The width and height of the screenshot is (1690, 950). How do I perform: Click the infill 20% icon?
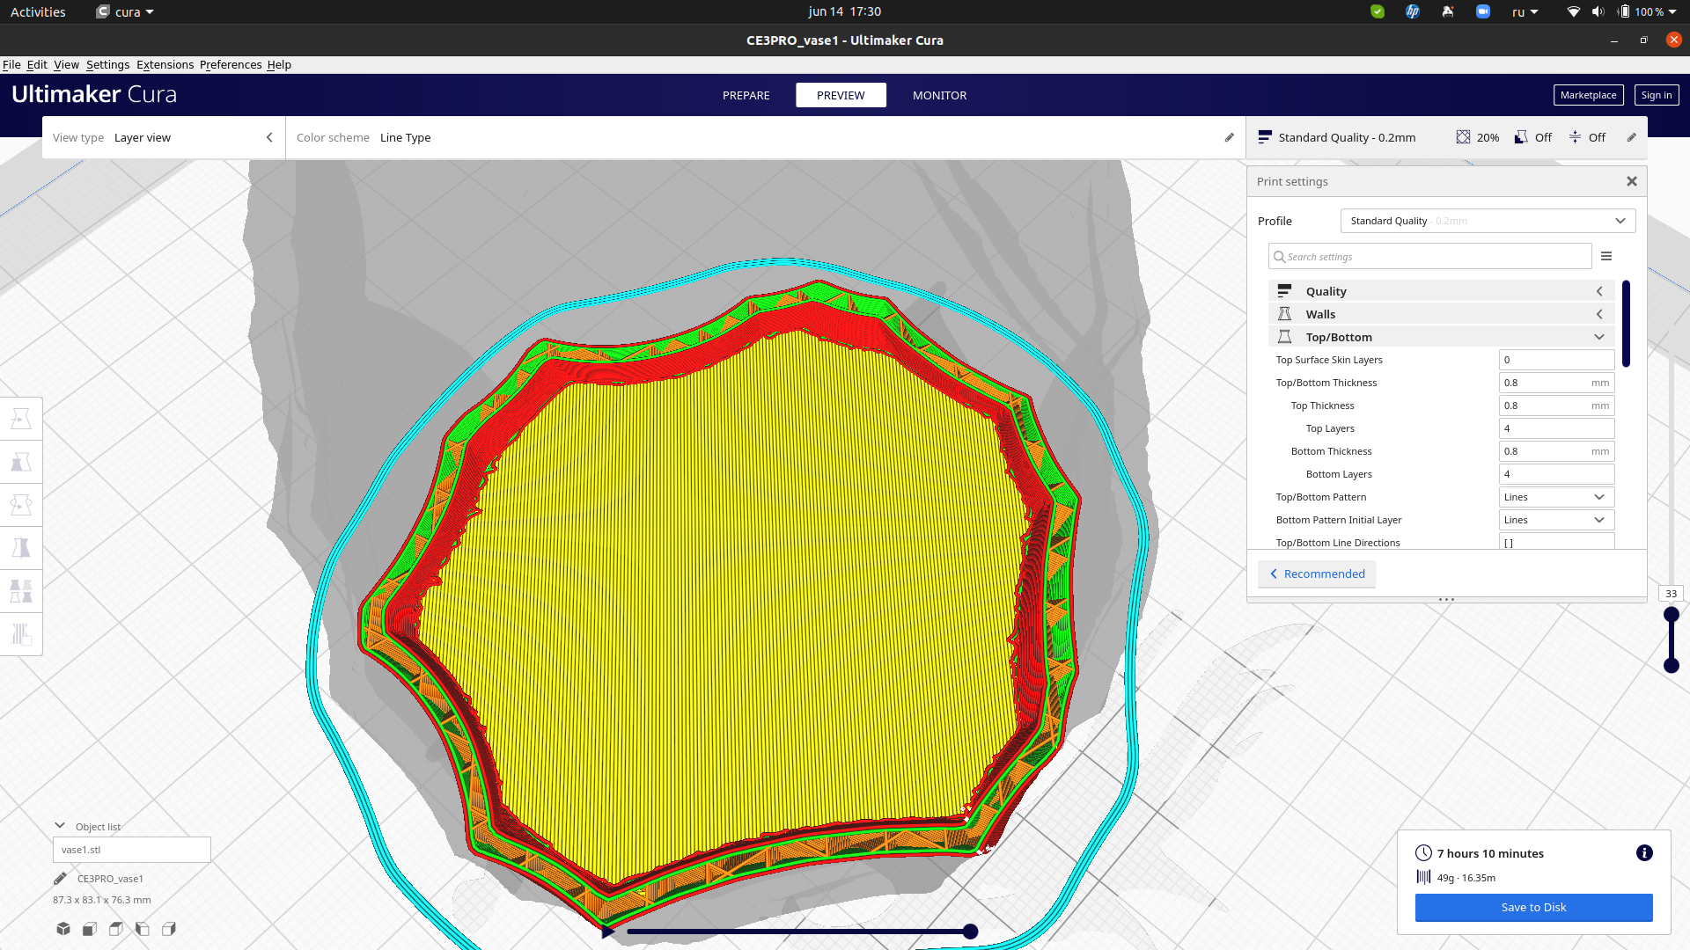coord(1463,137)
